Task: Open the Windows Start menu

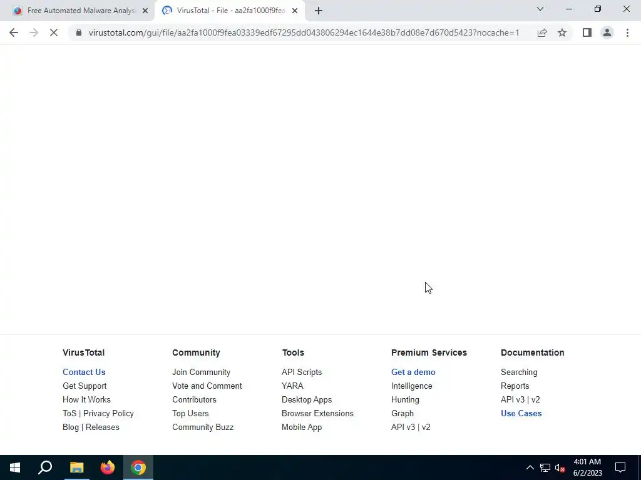Action: [x=15, y=467]
